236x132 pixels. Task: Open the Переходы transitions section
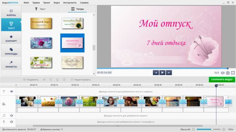point(11,51)
